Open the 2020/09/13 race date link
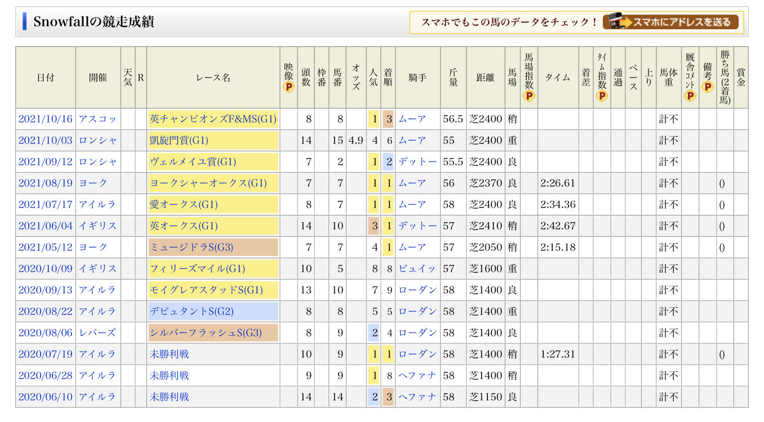 [46, 290]
